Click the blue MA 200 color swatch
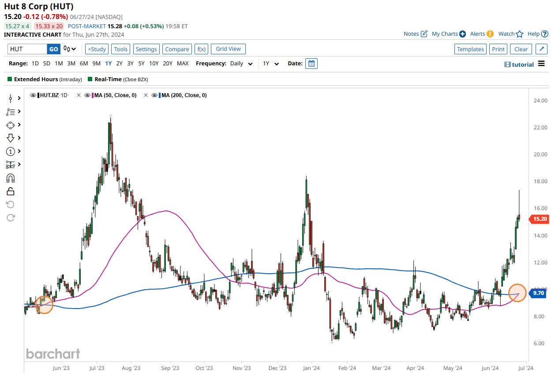This screenshot has width=555, height=377. coord(160,95)
